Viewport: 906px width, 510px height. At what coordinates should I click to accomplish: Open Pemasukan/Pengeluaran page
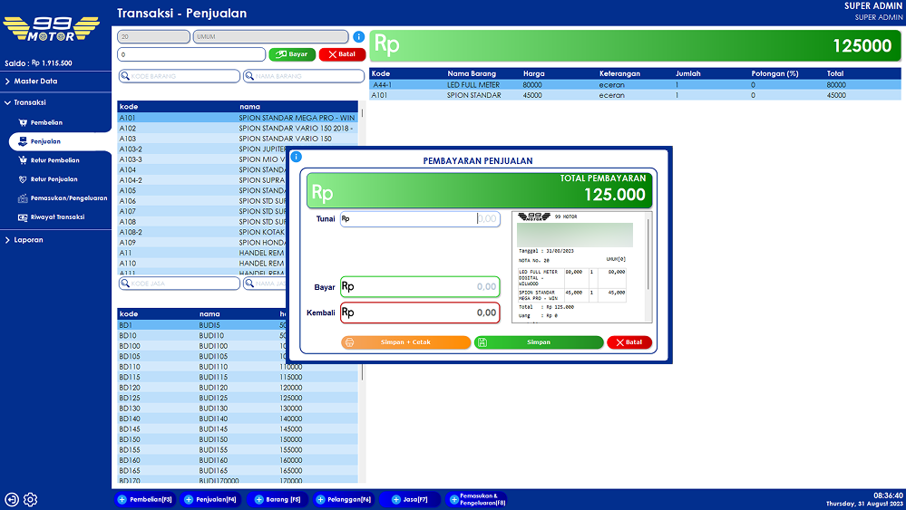pos(69,198)
